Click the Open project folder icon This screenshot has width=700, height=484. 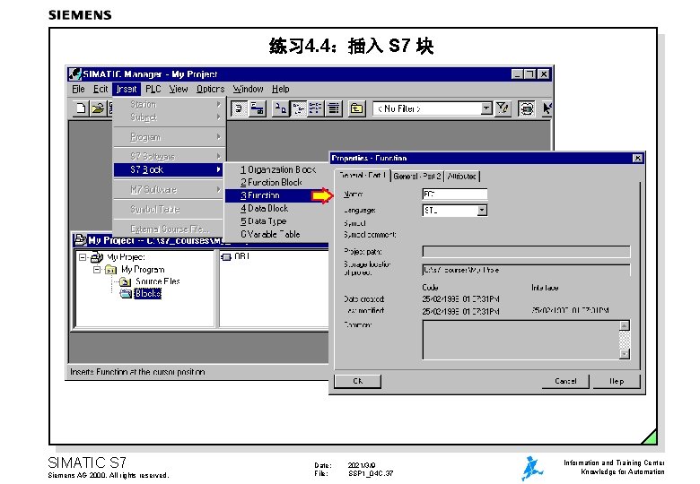(x=97, y=108)
